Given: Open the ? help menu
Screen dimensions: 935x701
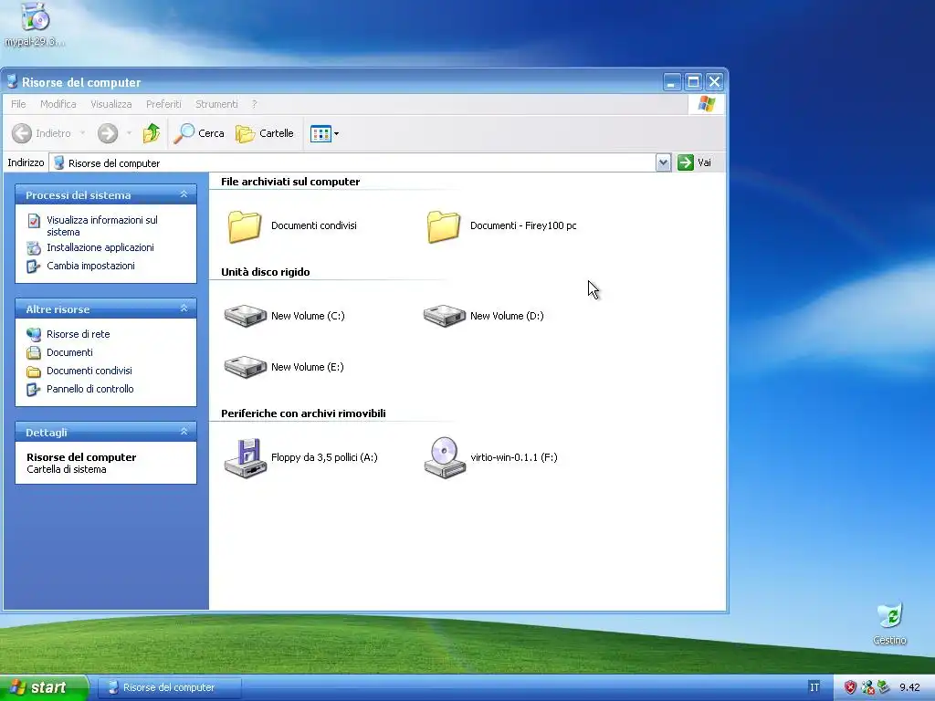Looking at the screenshot, I should (254, 104).
